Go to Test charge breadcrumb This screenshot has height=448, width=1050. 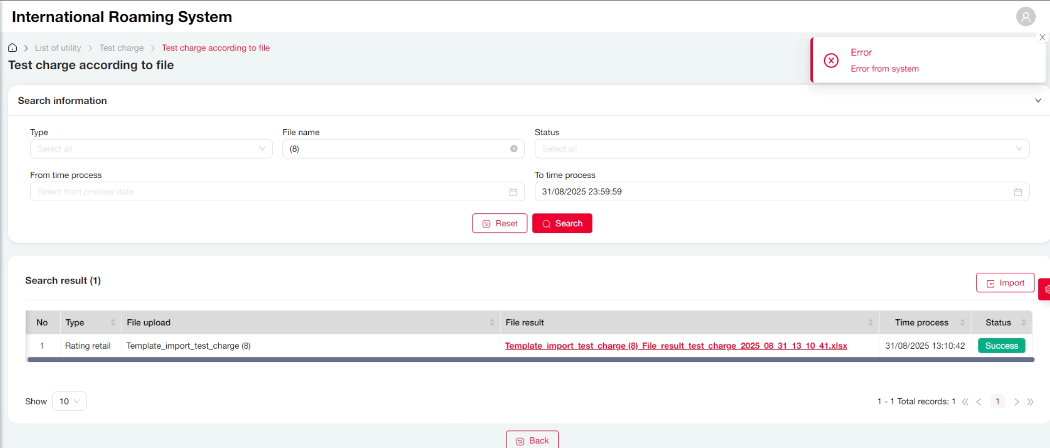[121, 48]
